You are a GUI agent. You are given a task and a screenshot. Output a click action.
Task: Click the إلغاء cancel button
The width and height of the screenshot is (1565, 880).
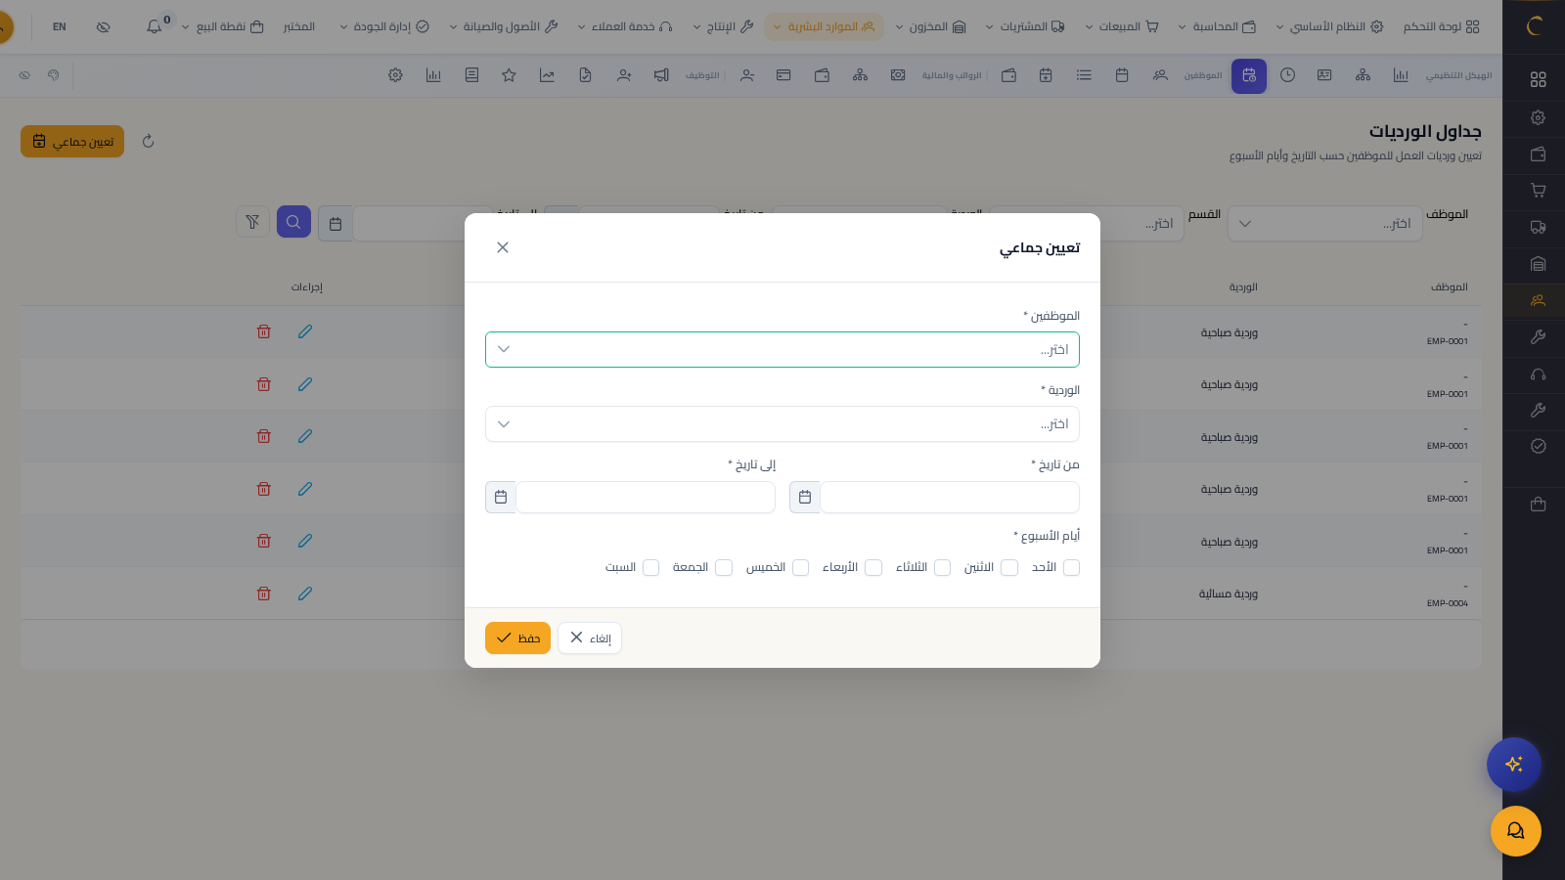coord(590,638)
